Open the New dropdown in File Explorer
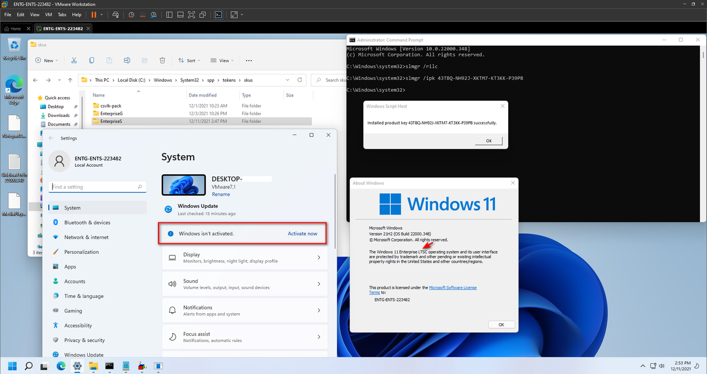 pos(46,60)
